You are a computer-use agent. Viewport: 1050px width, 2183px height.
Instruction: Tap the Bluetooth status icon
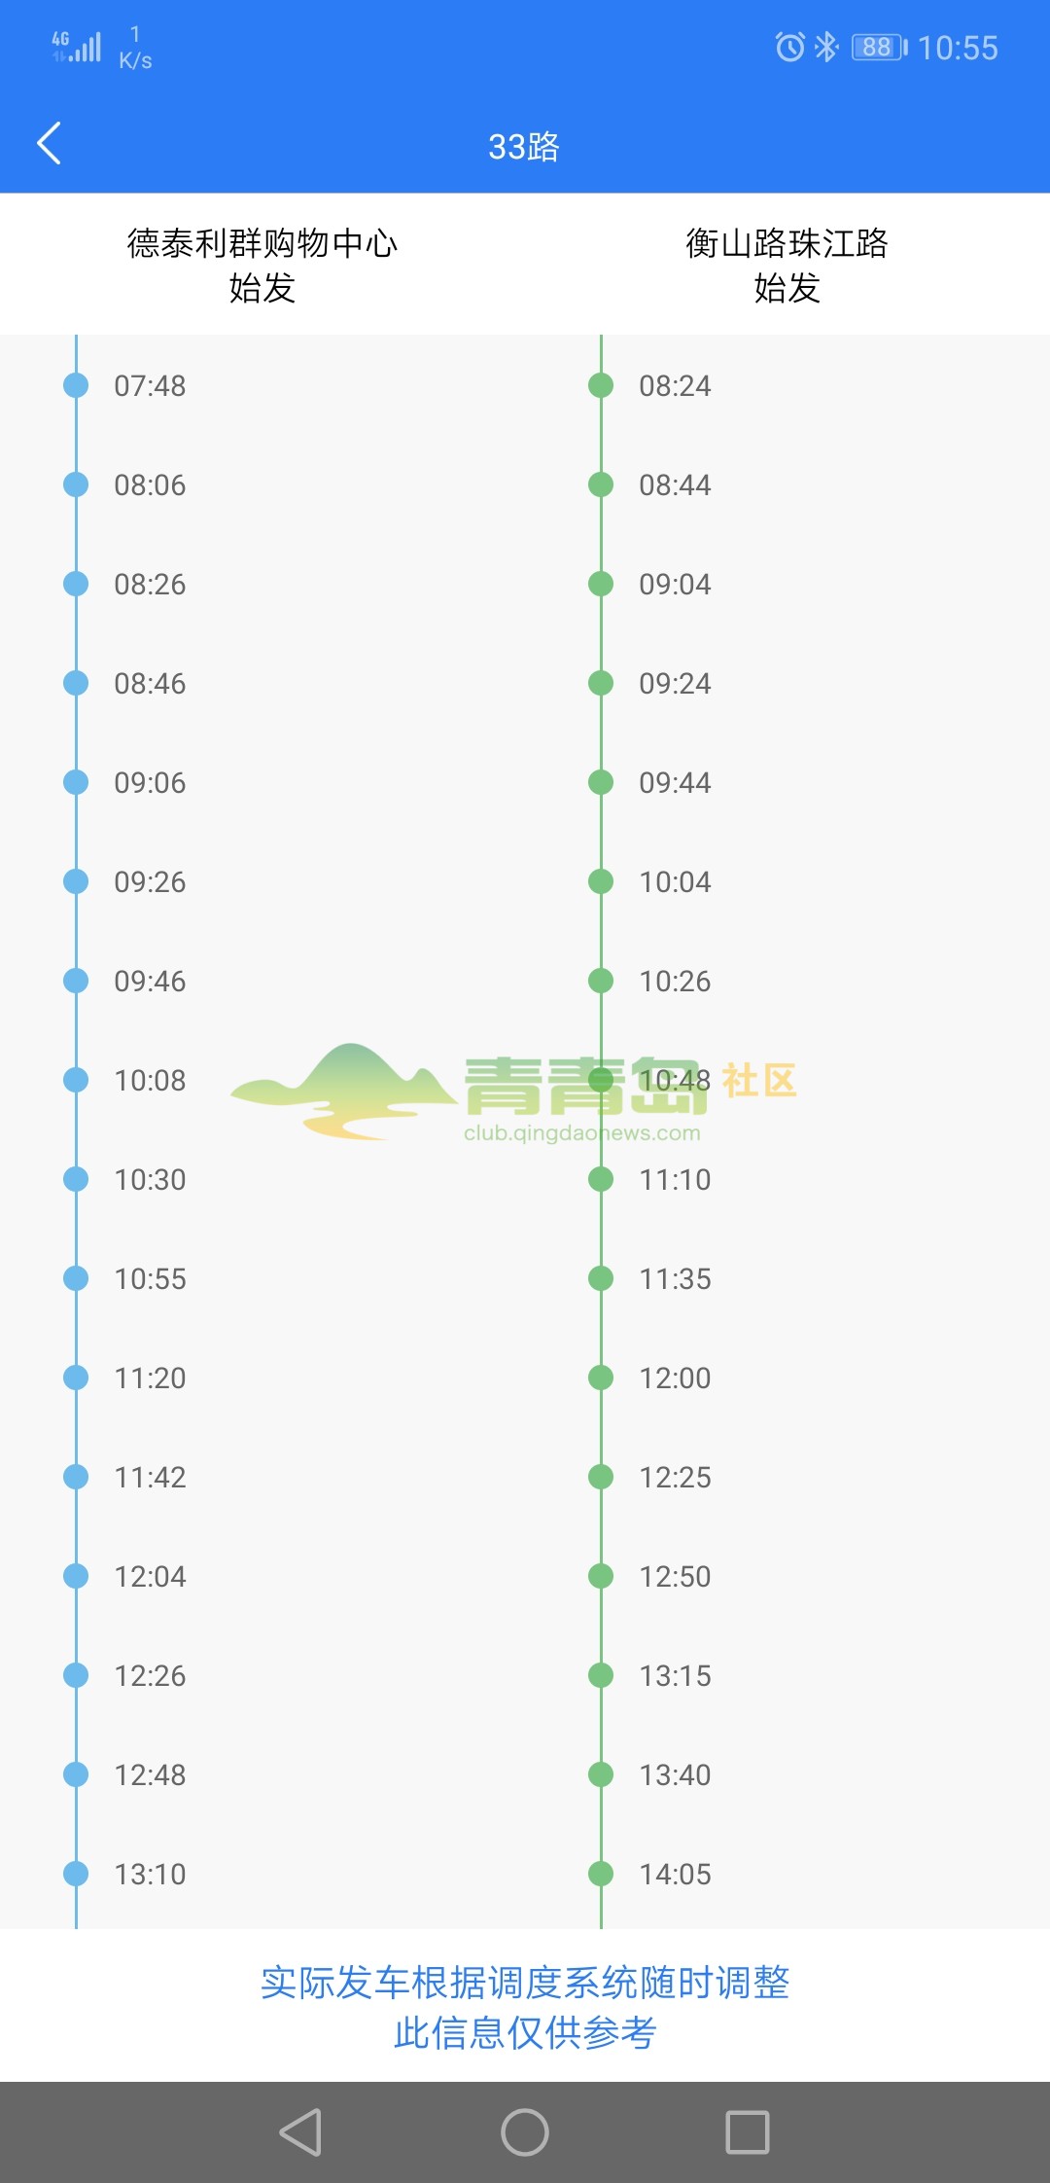(826, 47)
